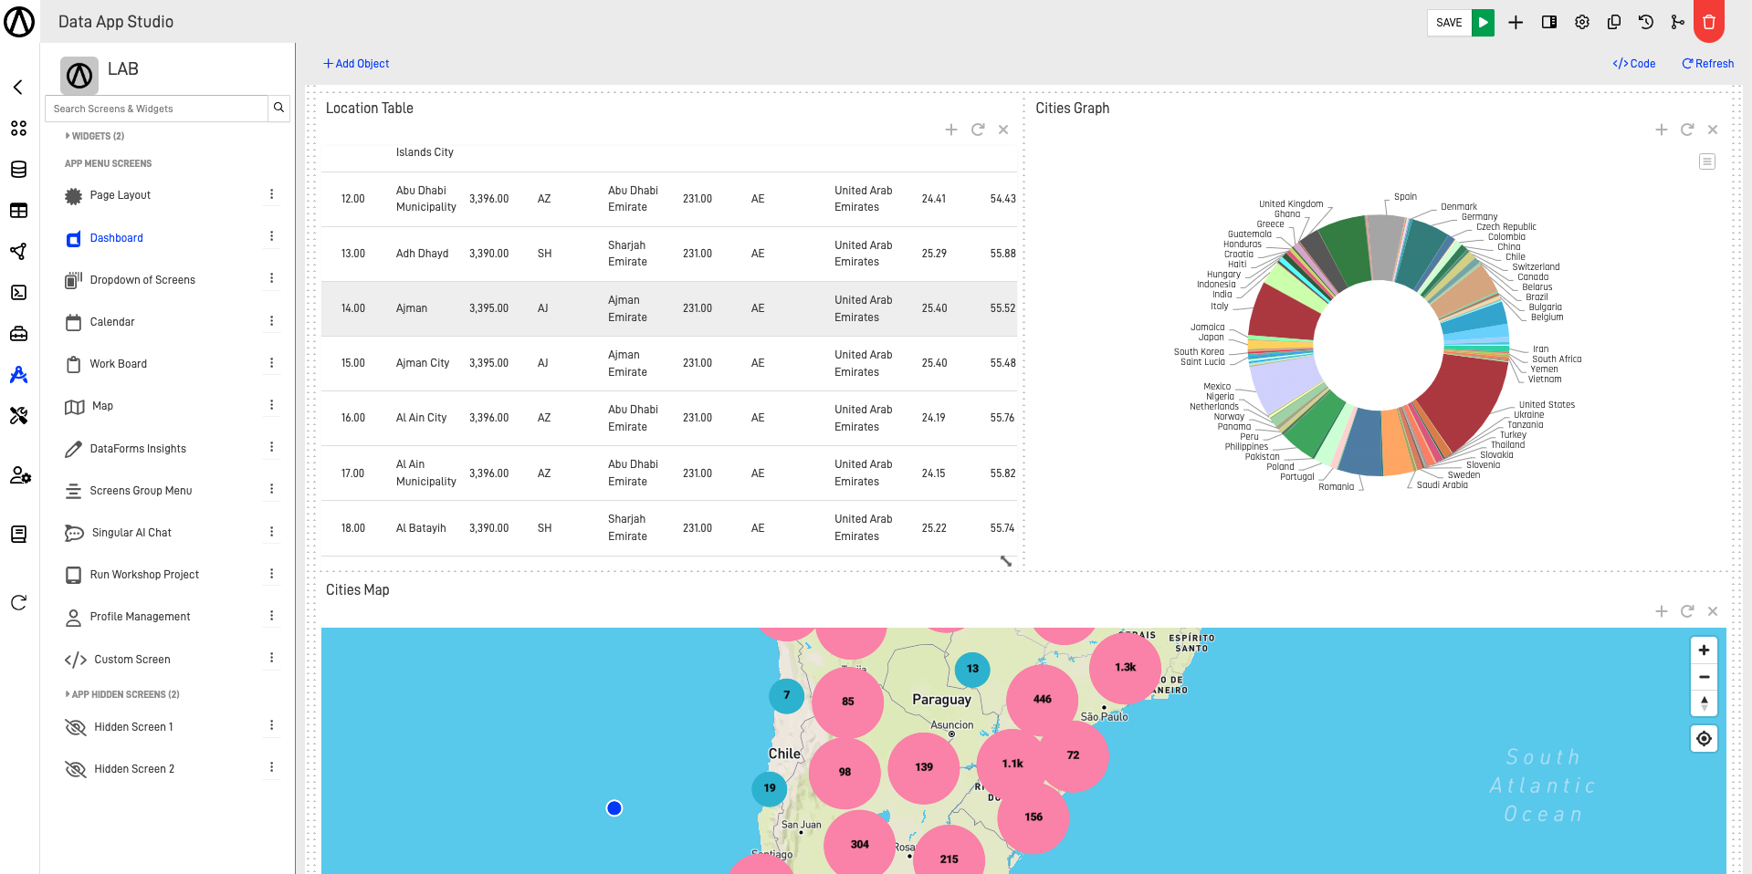The width and height of the screenshot is (1752, 874).
Task: Open options menu for Dashboard screen
Action: (271, 236)
